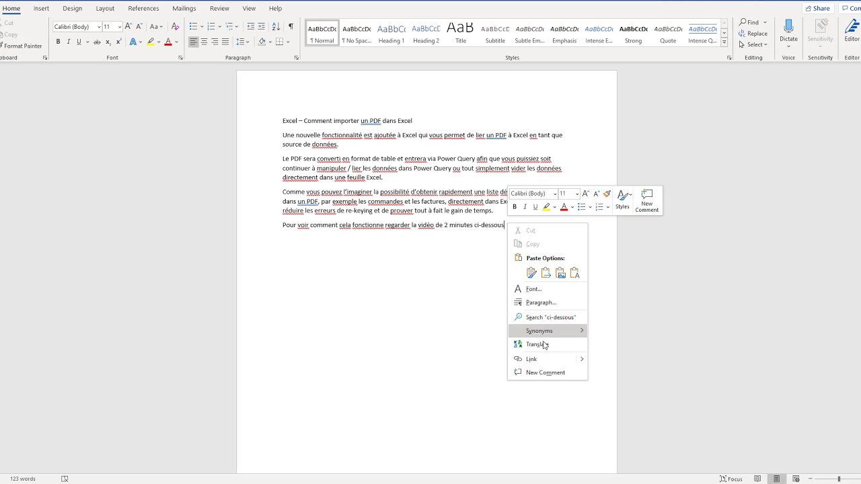Click the Format Painter tool

pos(21,46)
